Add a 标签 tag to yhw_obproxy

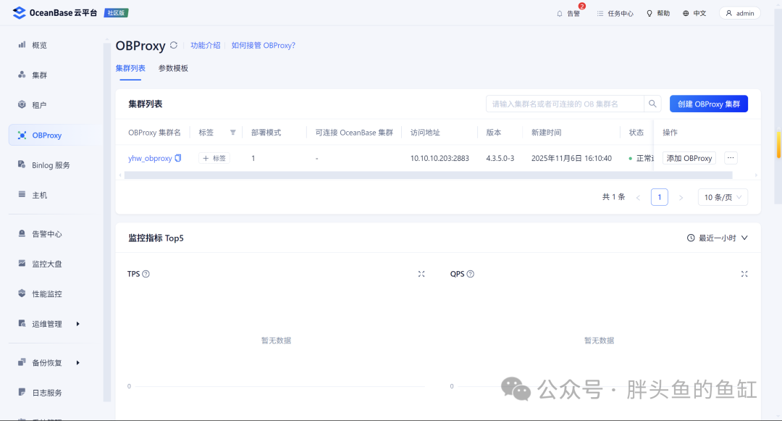214,158
